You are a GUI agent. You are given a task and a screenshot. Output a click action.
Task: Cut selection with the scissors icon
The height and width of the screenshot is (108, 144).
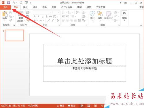click(10, 12)
